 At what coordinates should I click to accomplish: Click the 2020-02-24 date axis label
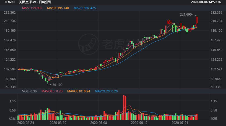click(x=26, y=123)
